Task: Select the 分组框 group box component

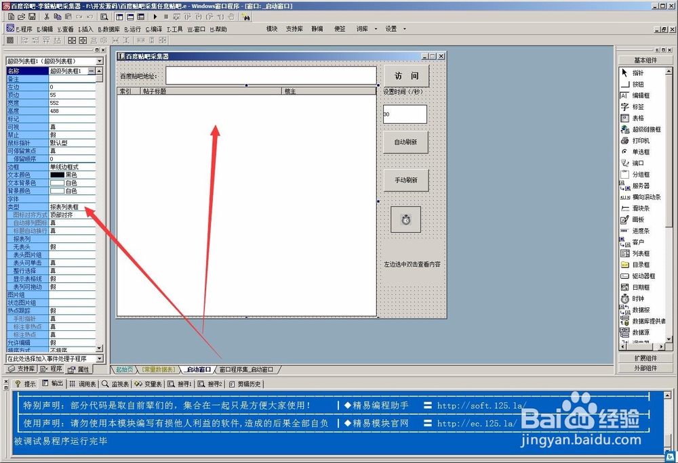Action: [642, 175]
